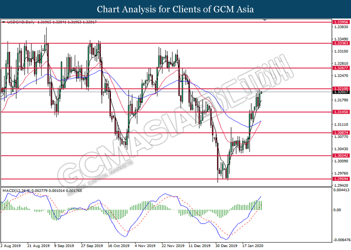Click the 27 Sep 2019 date label
This screenshot has width=351, height=250.
coord(92,246)
